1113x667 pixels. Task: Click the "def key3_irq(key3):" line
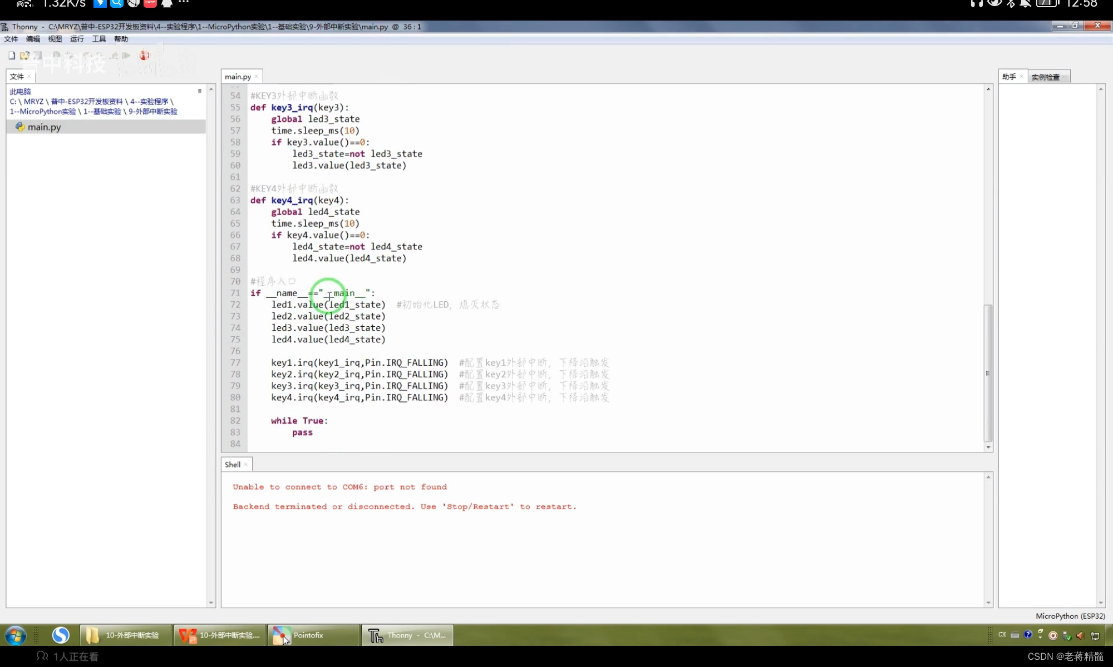coord(299,107)
